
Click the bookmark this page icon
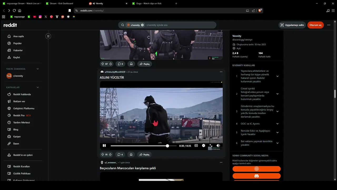point(70,11)
